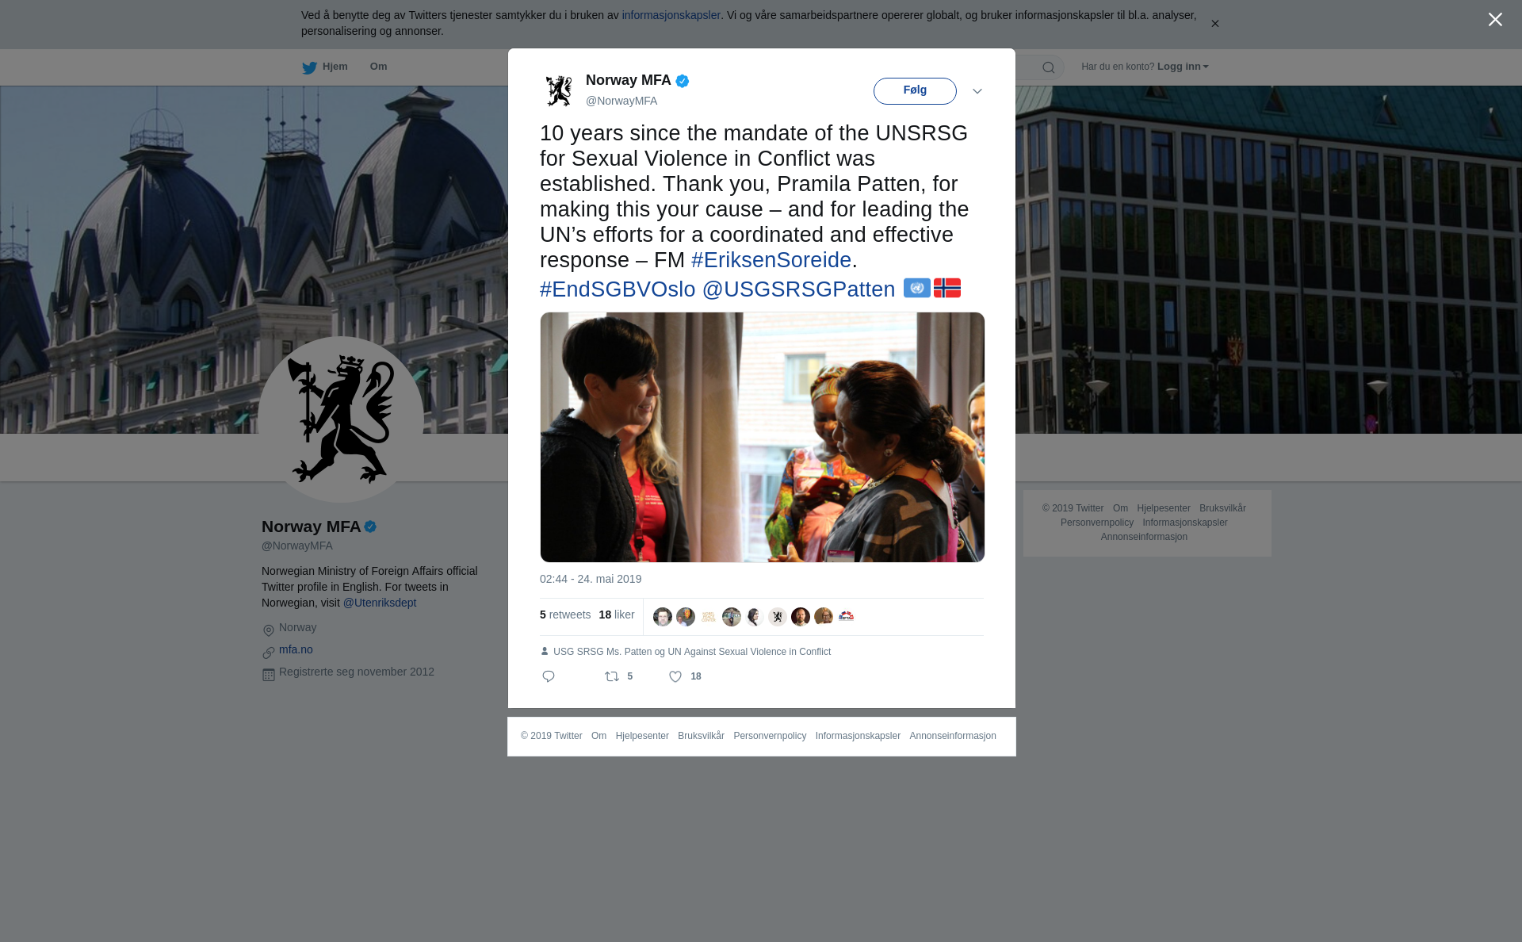Dismiss the cookie notice small X
The width and height of the screenshot is (1522, 942).
pyautogui.click(x=1214, y=24)
